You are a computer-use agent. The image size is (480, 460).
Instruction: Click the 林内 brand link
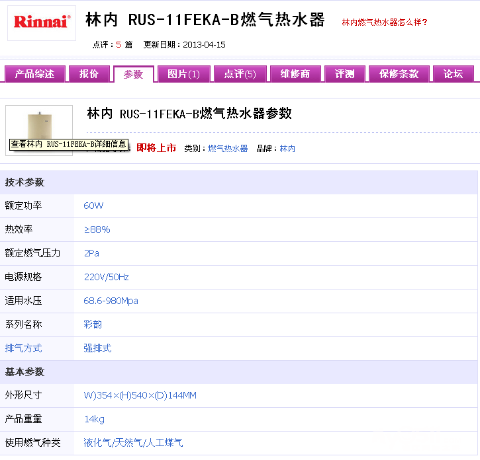pos(287,149)
